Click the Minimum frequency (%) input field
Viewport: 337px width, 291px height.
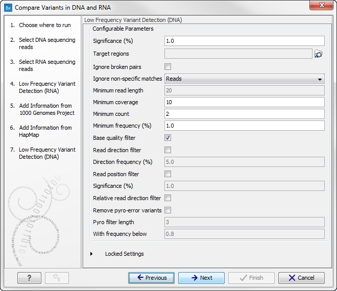tap(245, 126)
